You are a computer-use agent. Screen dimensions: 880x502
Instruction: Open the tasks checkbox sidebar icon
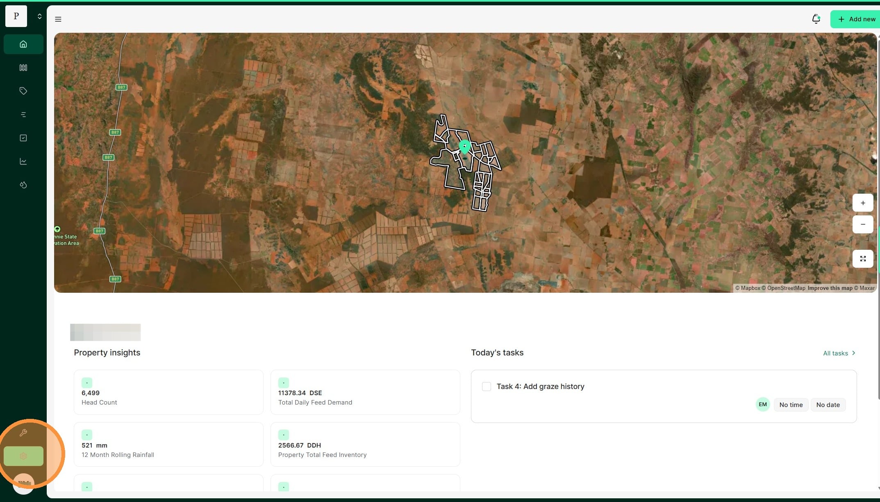pos(23,138)
